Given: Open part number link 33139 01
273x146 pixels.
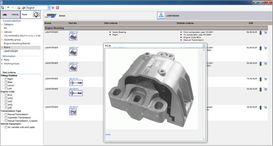Looking at the screenshot, I should 74,89.
